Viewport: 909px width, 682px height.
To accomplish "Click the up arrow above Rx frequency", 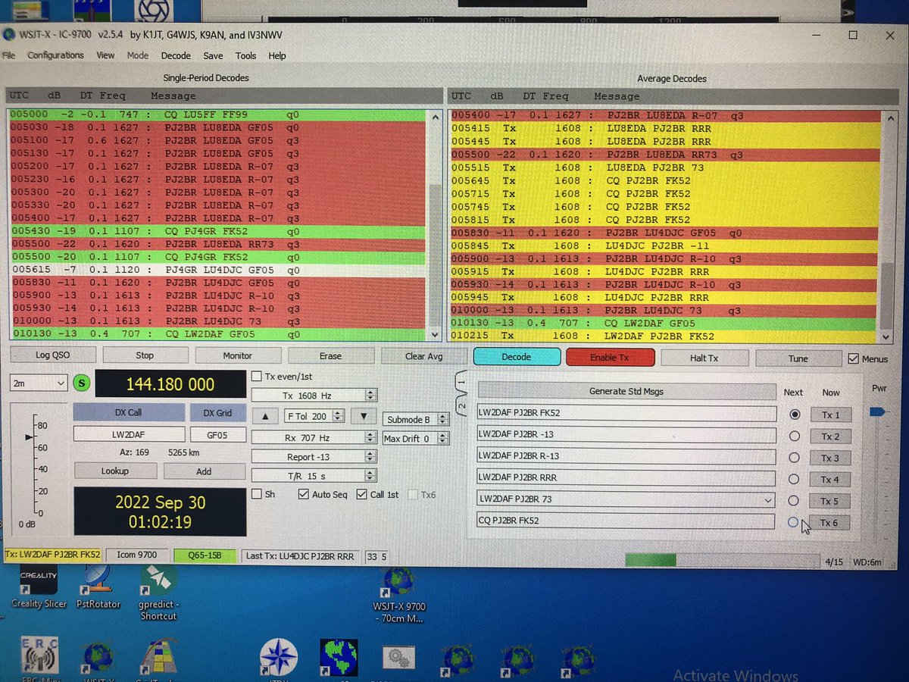I will [265, 416].
